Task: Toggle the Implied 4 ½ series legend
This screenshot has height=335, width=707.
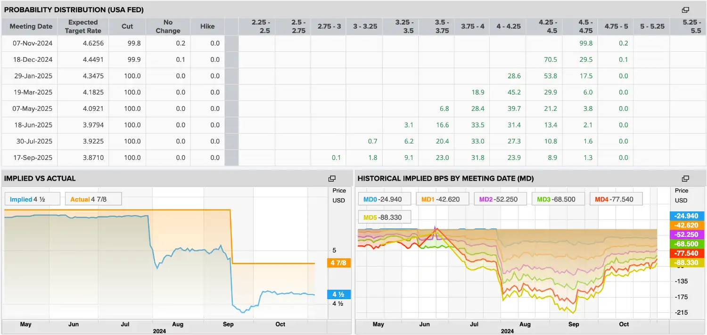Action: click(32, 199)
